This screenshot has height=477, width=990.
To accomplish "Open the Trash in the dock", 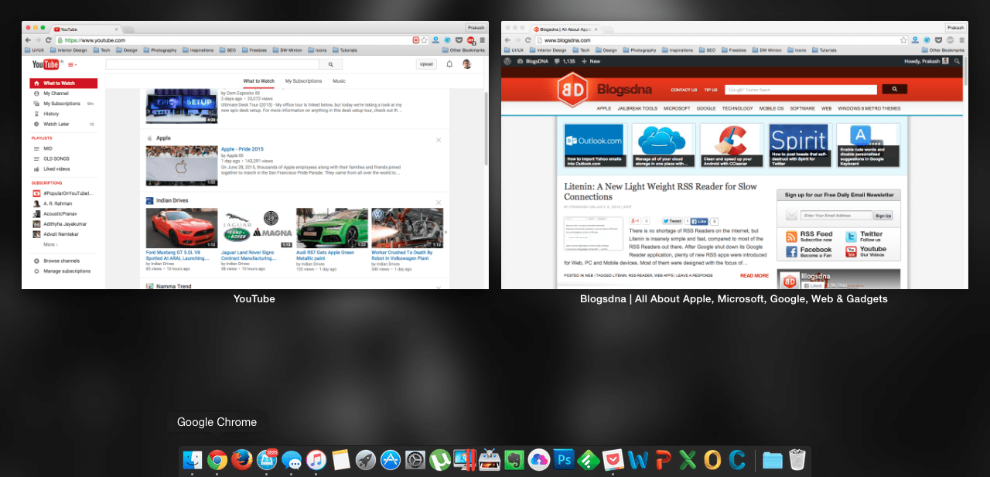I will [797, 460].
